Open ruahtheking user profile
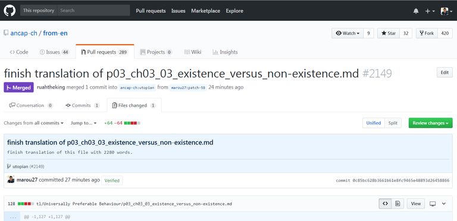Screen dimensions: 457x221 [x=51, y=87]
